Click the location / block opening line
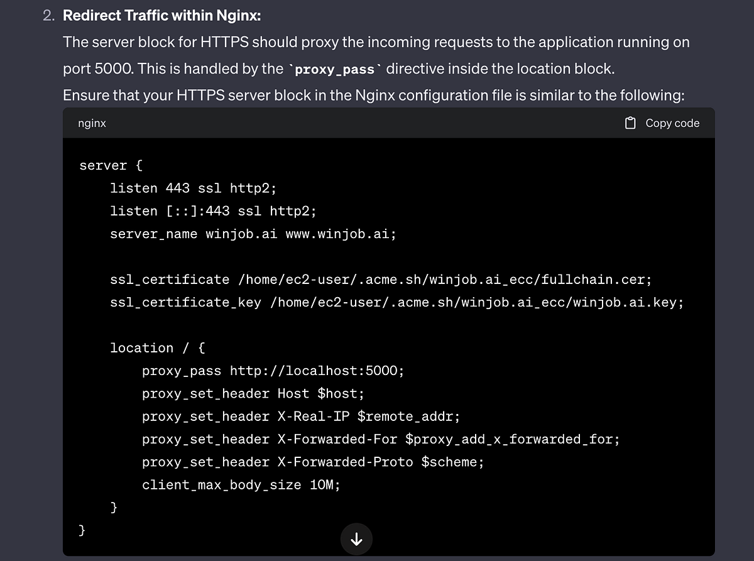 click(158, 347)
